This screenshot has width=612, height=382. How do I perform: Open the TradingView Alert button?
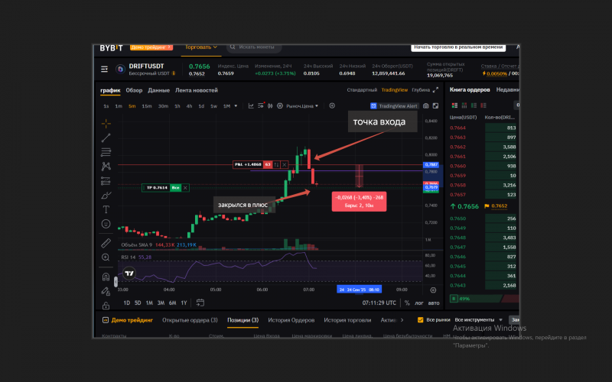[x=394, y=106]
